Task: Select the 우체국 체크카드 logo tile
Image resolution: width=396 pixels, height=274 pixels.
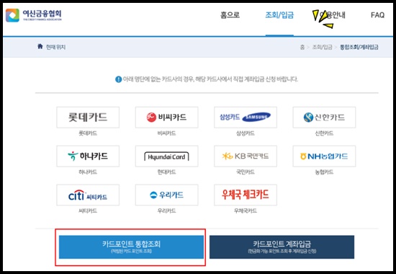Action: tap(246, 195)
